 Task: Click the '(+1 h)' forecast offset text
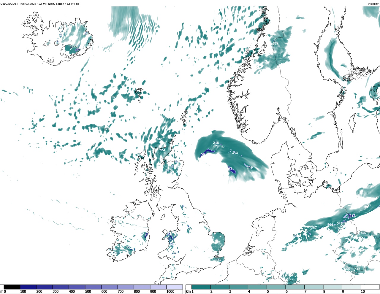(x=75, y=4)
